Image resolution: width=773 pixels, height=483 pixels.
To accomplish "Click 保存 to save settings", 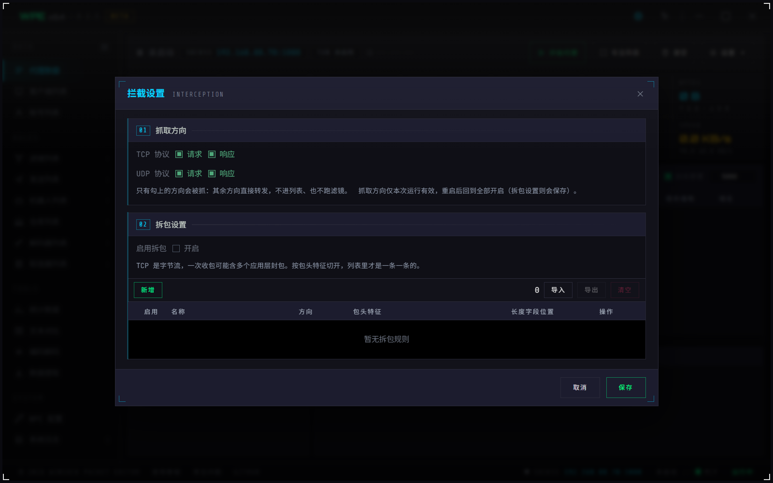I will point(626,388).
